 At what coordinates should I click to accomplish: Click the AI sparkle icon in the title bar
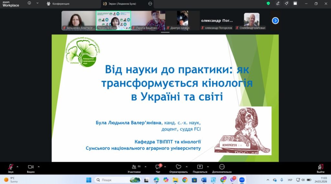click(286, 3)
